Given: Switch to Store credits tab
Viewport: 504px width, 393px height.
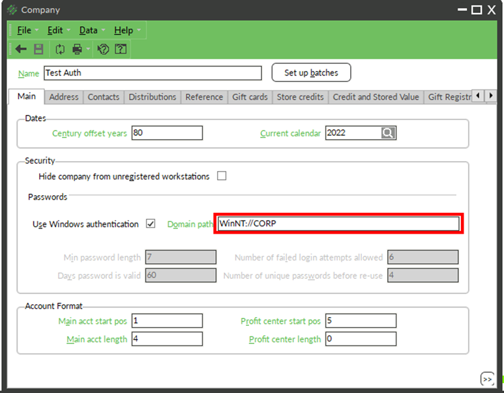Looking at the screenshot, I should pyautogui.click(x=300, y=97).
